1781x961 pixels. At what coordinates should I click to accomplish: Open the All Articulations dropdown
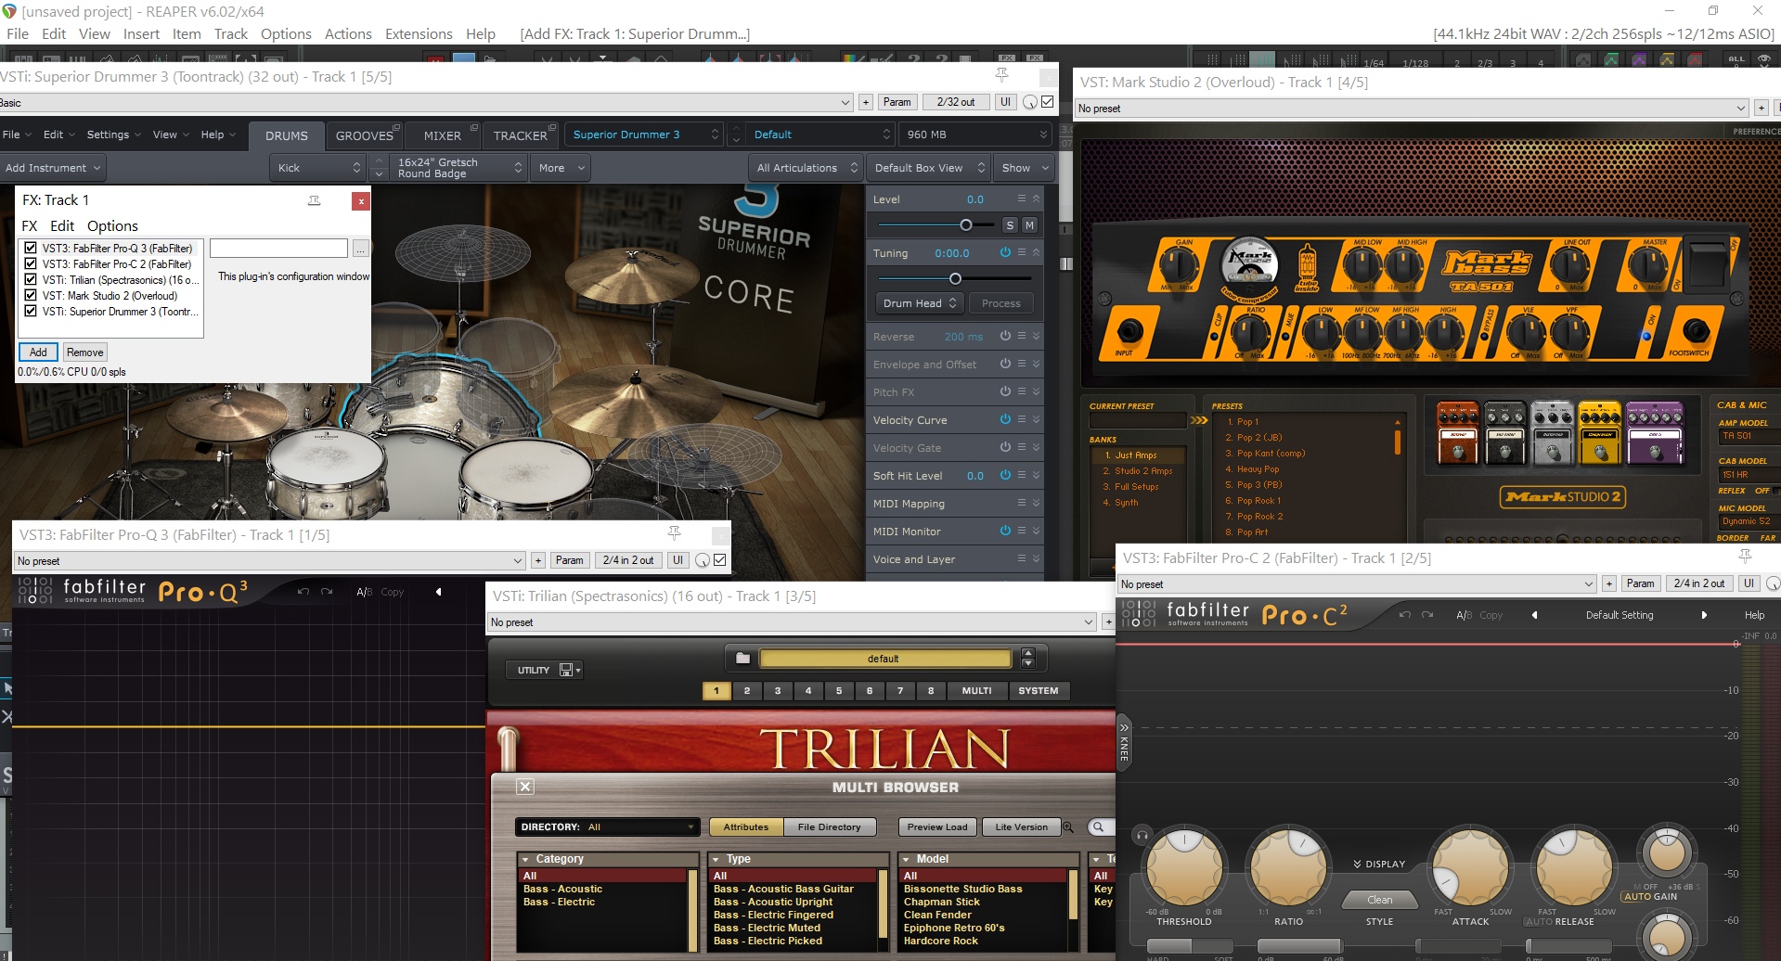[806, 168]
